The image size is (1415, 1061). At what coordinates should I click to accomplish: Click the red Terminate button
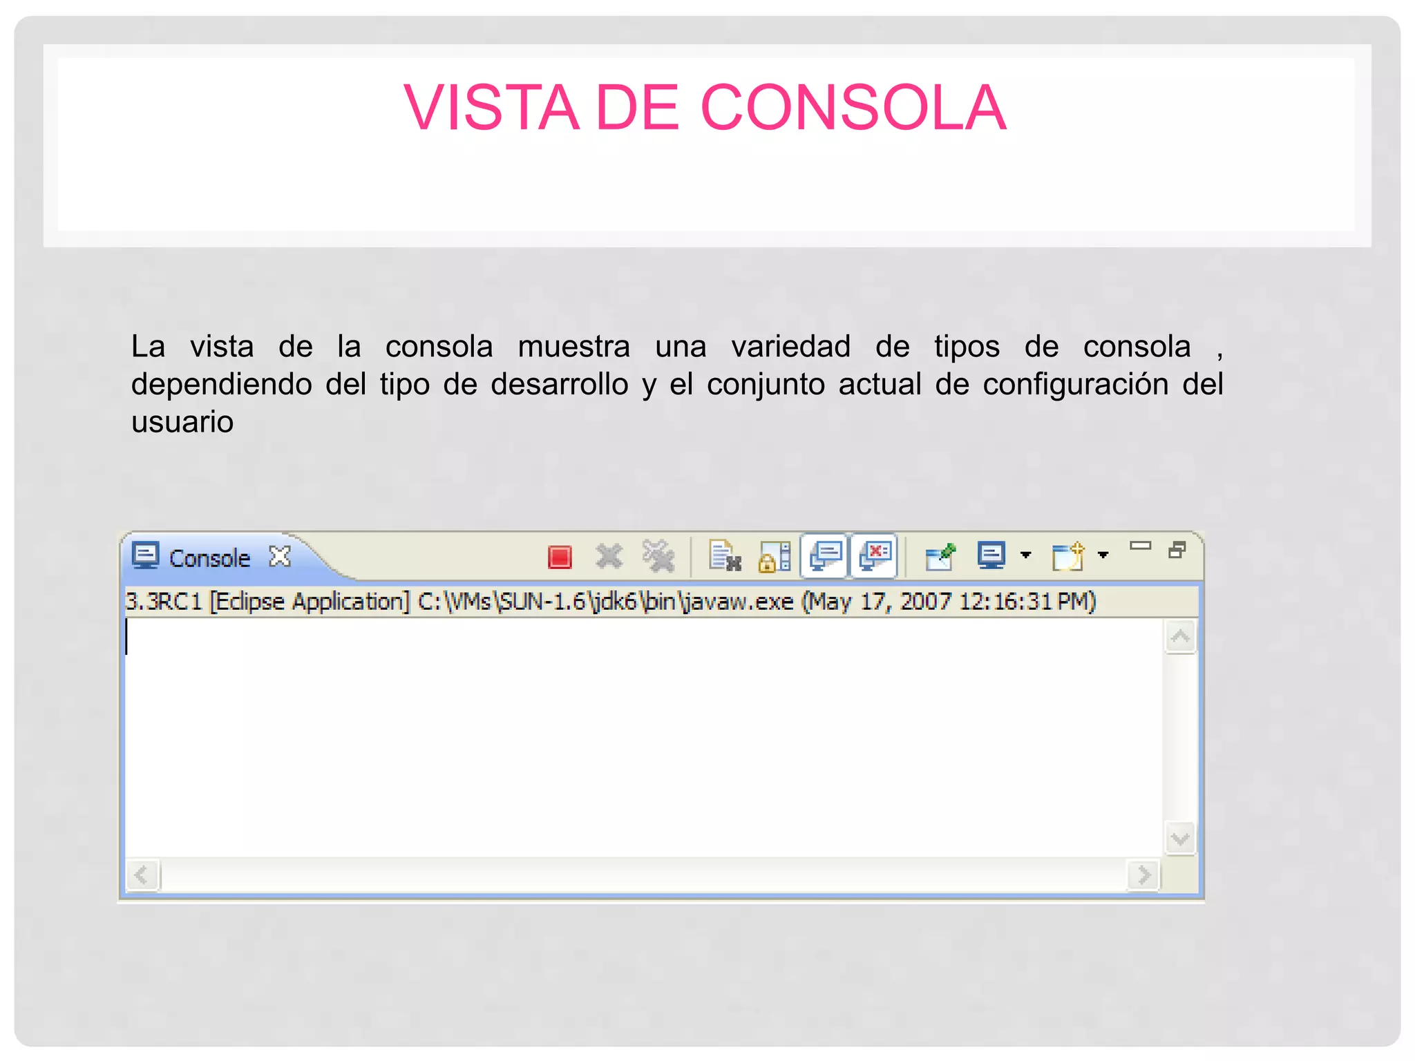(x=560, y=557)
